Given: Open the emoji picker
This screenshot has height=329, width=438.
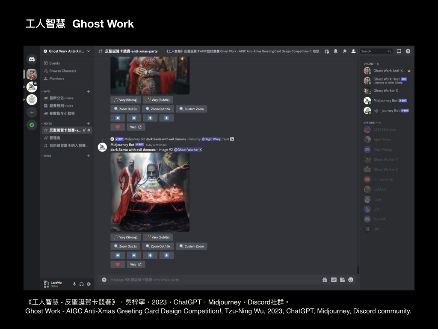Looking at the screenshot, I should [x=351, y=280].
